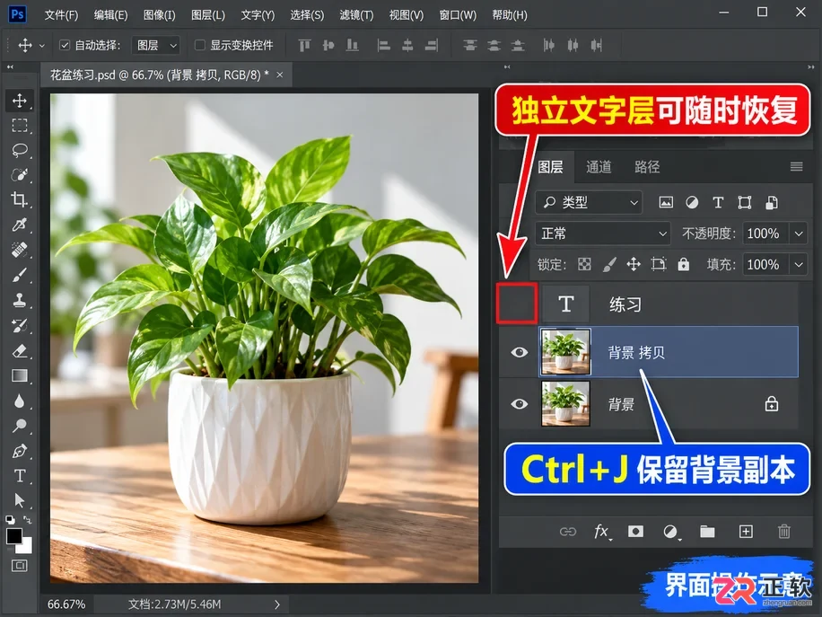Toggle the 自动选择 checkbox

[65, 46]
